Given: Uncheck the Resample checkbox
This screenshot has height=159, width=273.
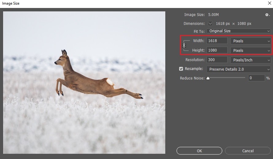Looking at the screenshot, I should [x=181, y=69].
